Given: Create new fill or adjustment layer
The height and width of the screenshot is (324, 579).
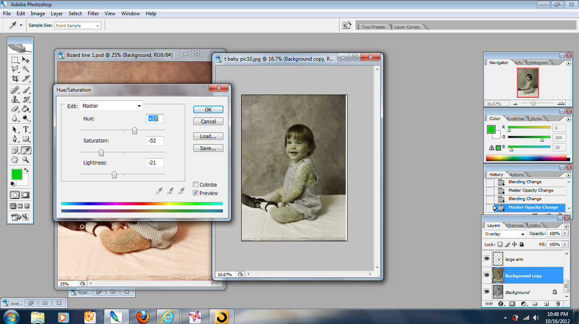Looking at the screenshot, I should tap(523, 304).
